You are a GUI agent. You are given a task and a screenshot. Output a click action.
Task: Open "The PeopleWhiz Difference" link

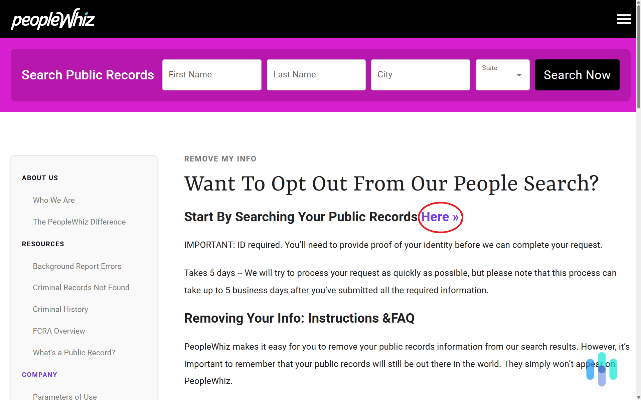(x=79, y=222)
